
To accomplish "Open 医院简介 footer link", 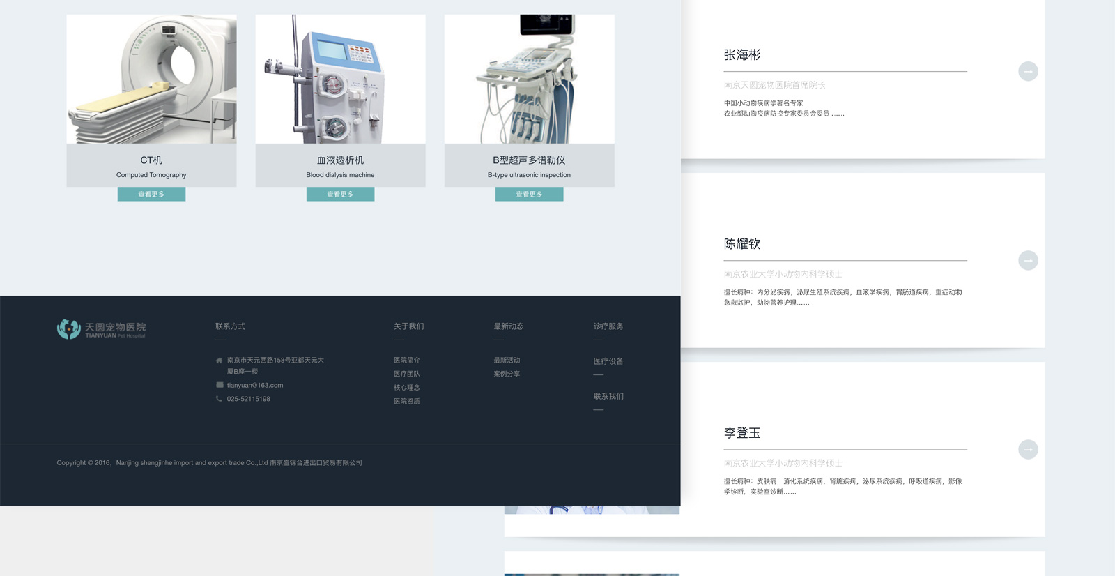I will 407,361.
